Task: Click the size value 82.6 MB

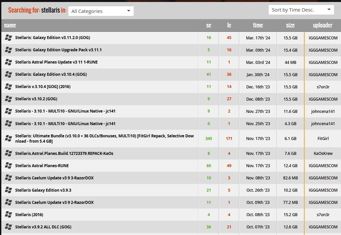Action: (290, 178)
